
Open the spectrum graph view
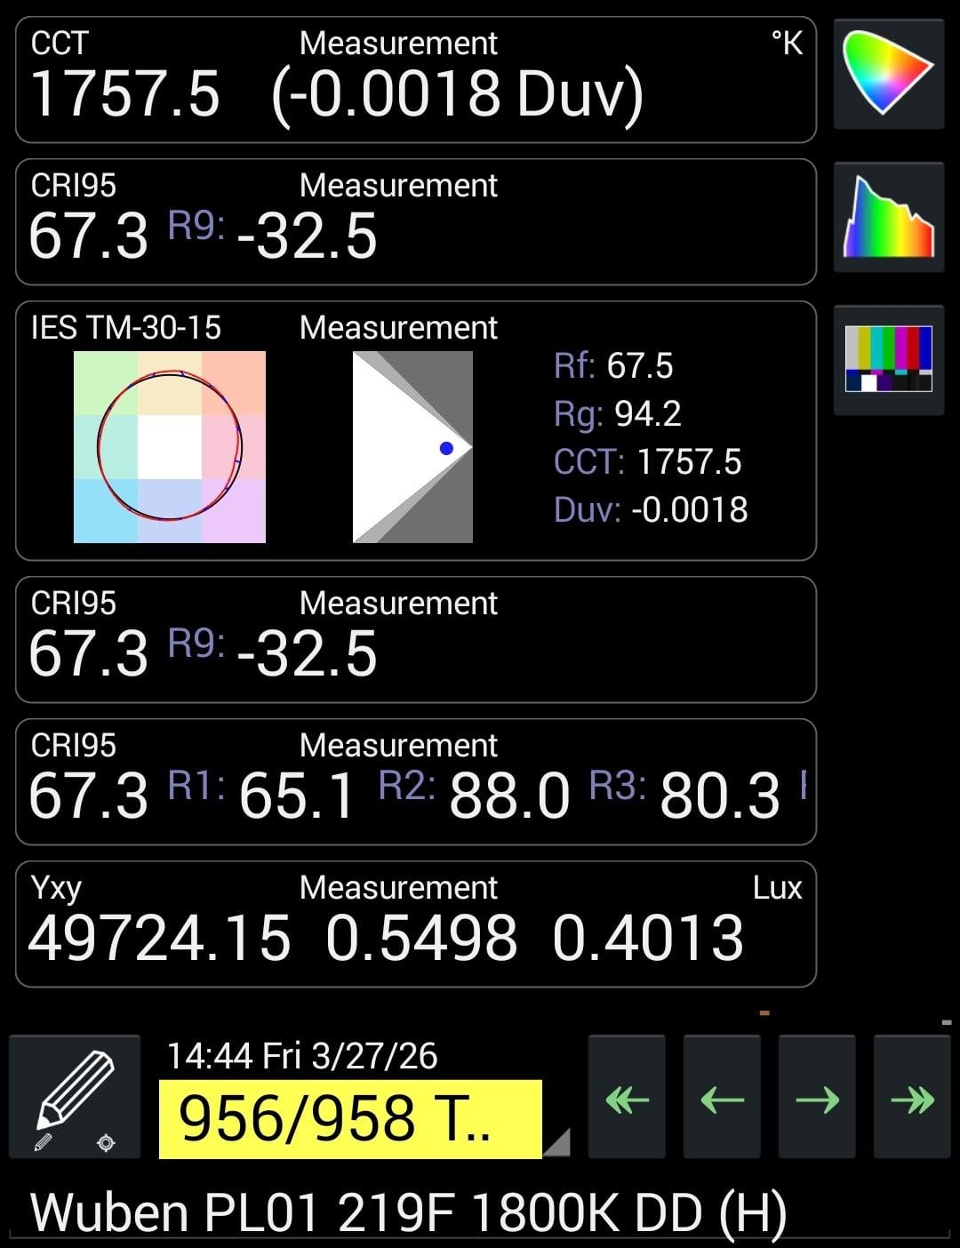pos(888,216)
